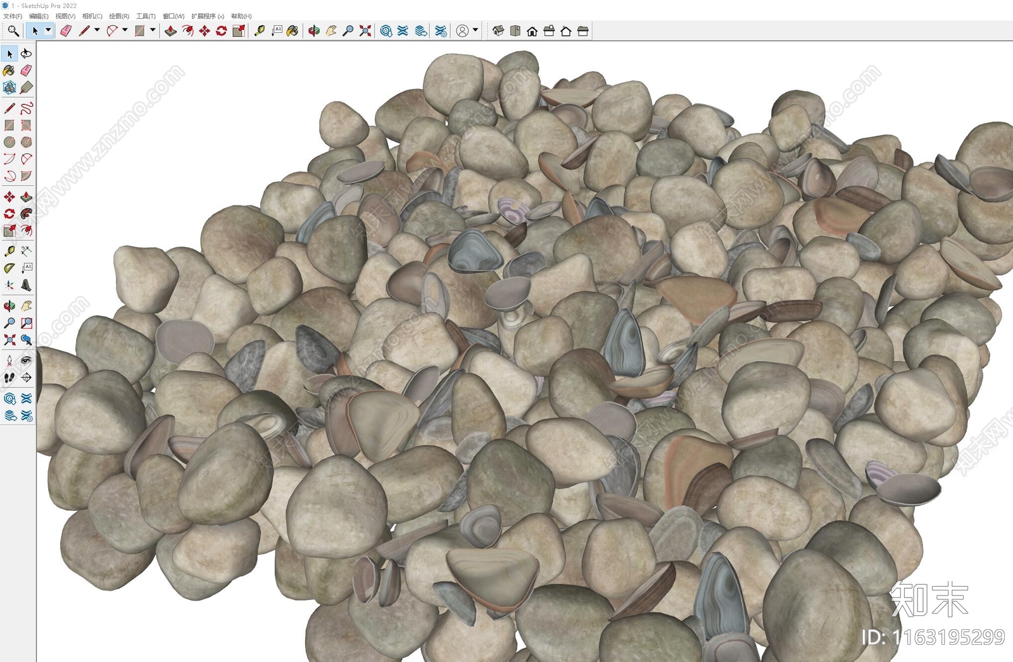Switch to Iso view house icon
Image resolution: width=1013 pixels, height=662 pixels.
tap(498, 30)
